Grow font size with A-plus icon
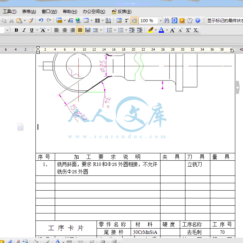The width and height of the screenshot is (243, 243). coord(172,30)
